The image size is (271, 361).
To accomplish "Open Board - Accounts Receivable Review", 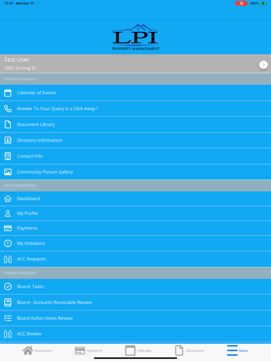I will tap(135, 303).
